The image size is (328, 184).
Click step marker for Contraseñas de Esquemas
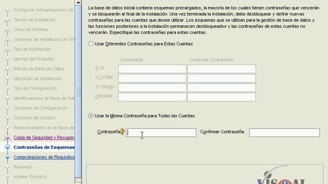8,147
